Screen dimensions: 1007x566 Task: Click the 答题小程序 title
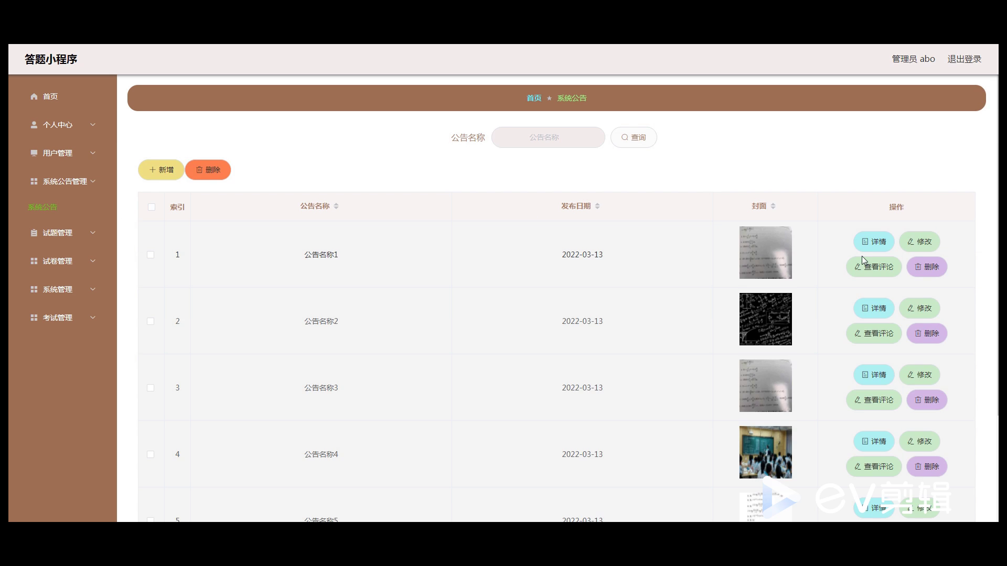coord(51,59)
